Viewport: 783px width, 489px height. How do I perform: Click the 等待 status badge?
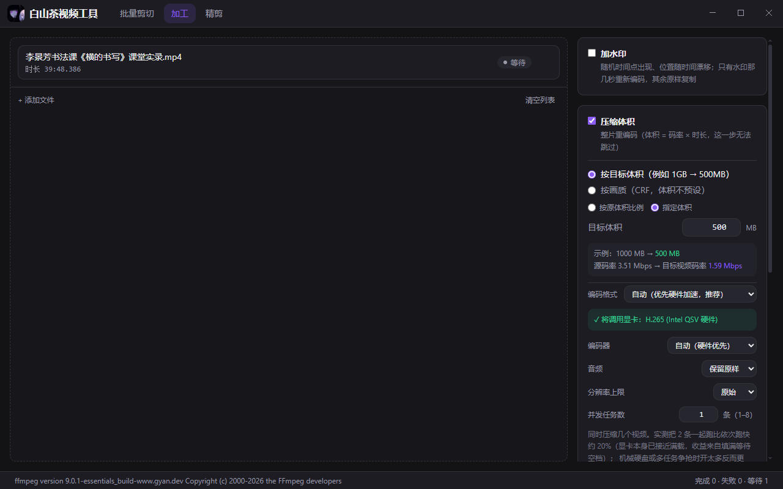point(514,62)
